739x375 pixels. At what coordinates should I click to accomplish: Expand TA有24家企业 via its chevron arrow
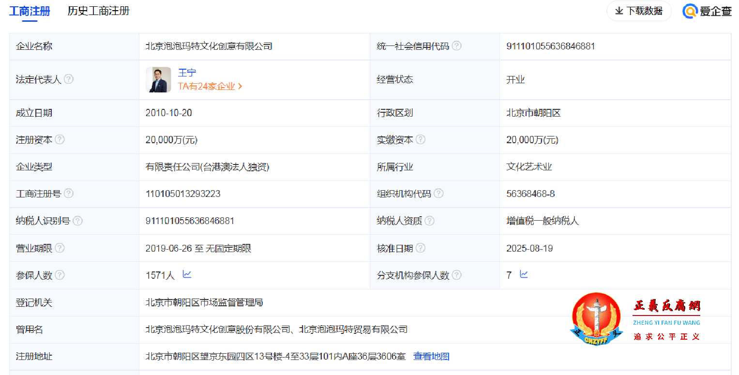click(x=241, y=86)
